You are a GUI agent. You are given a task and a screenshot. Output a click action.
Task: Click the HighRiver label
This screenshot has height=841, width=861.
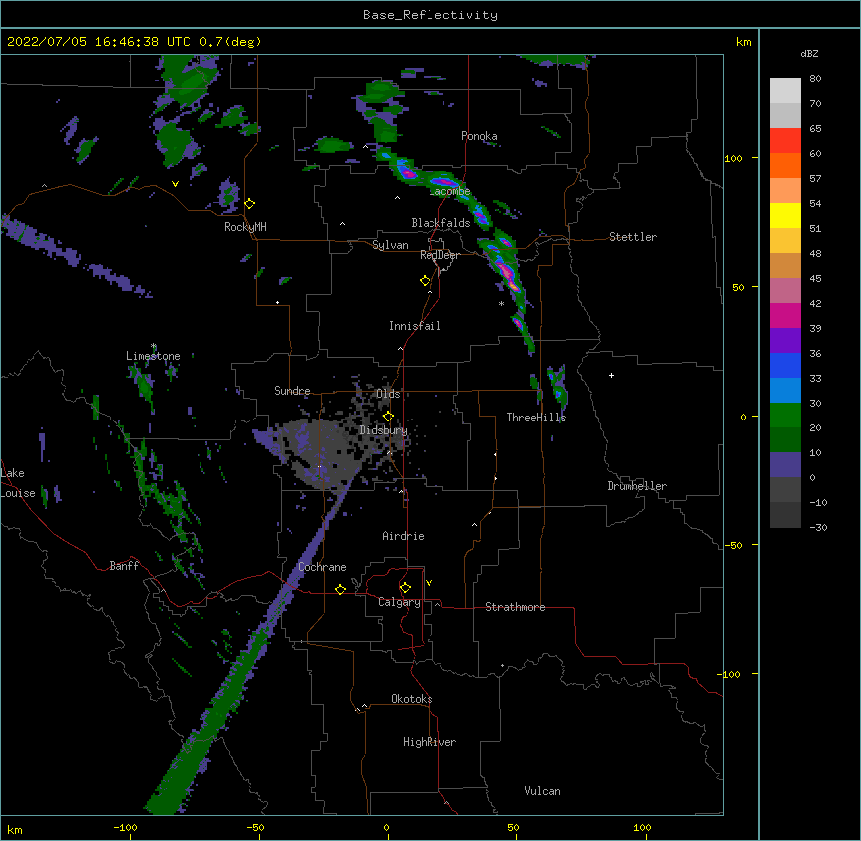click(x=430, y=742)
